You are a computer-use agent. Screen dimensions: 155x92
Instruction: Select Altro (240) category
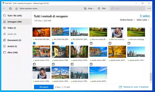17,52
